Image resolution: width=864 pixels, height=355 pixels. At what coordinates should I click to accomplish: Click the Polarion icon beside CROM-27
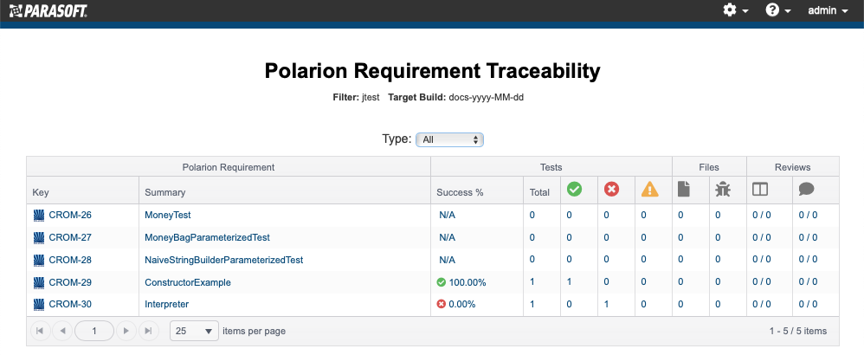coord(39,237)
